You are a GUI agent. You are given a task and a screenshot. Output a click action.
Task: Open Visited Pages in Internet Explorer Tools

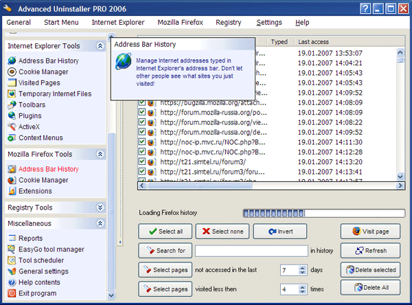pyautogui.click(x=38, y=82)
